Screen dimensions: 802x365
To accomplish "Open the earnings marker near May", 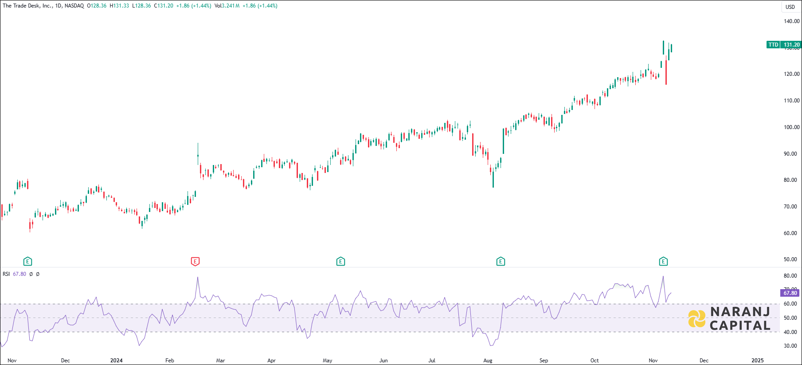I will coord(340,261).
